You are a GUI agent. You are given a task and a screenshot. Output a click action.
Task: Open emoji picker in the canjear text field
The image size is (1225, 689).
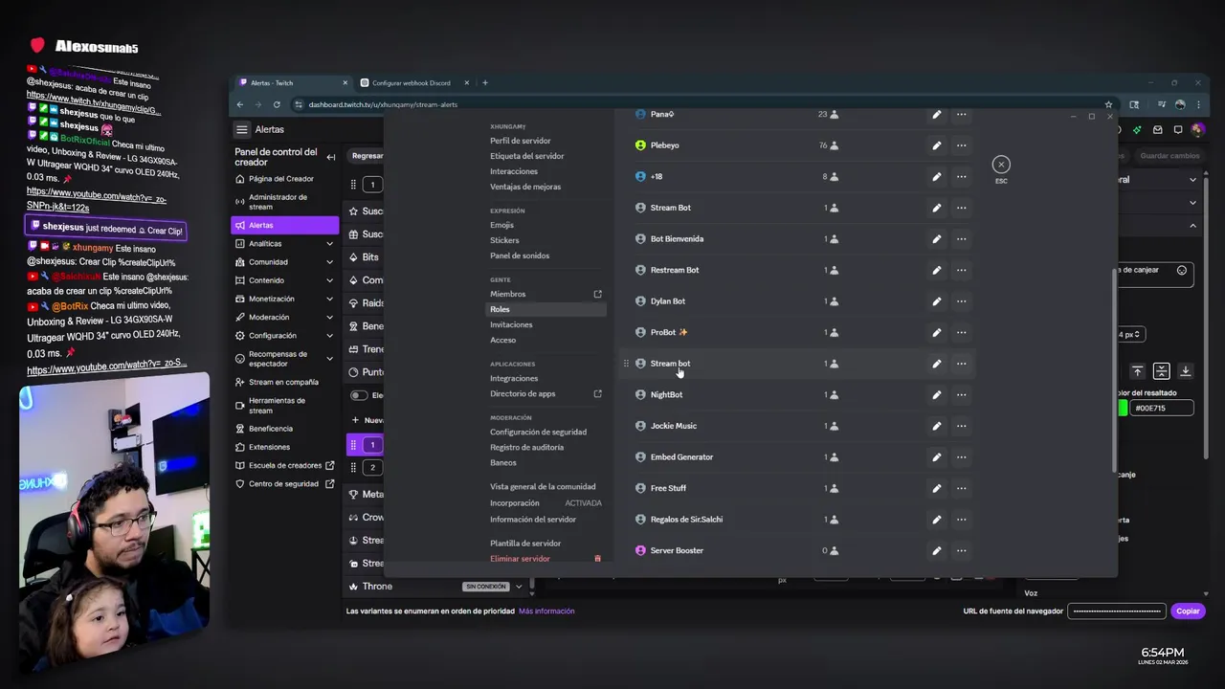click(1182, 271)
